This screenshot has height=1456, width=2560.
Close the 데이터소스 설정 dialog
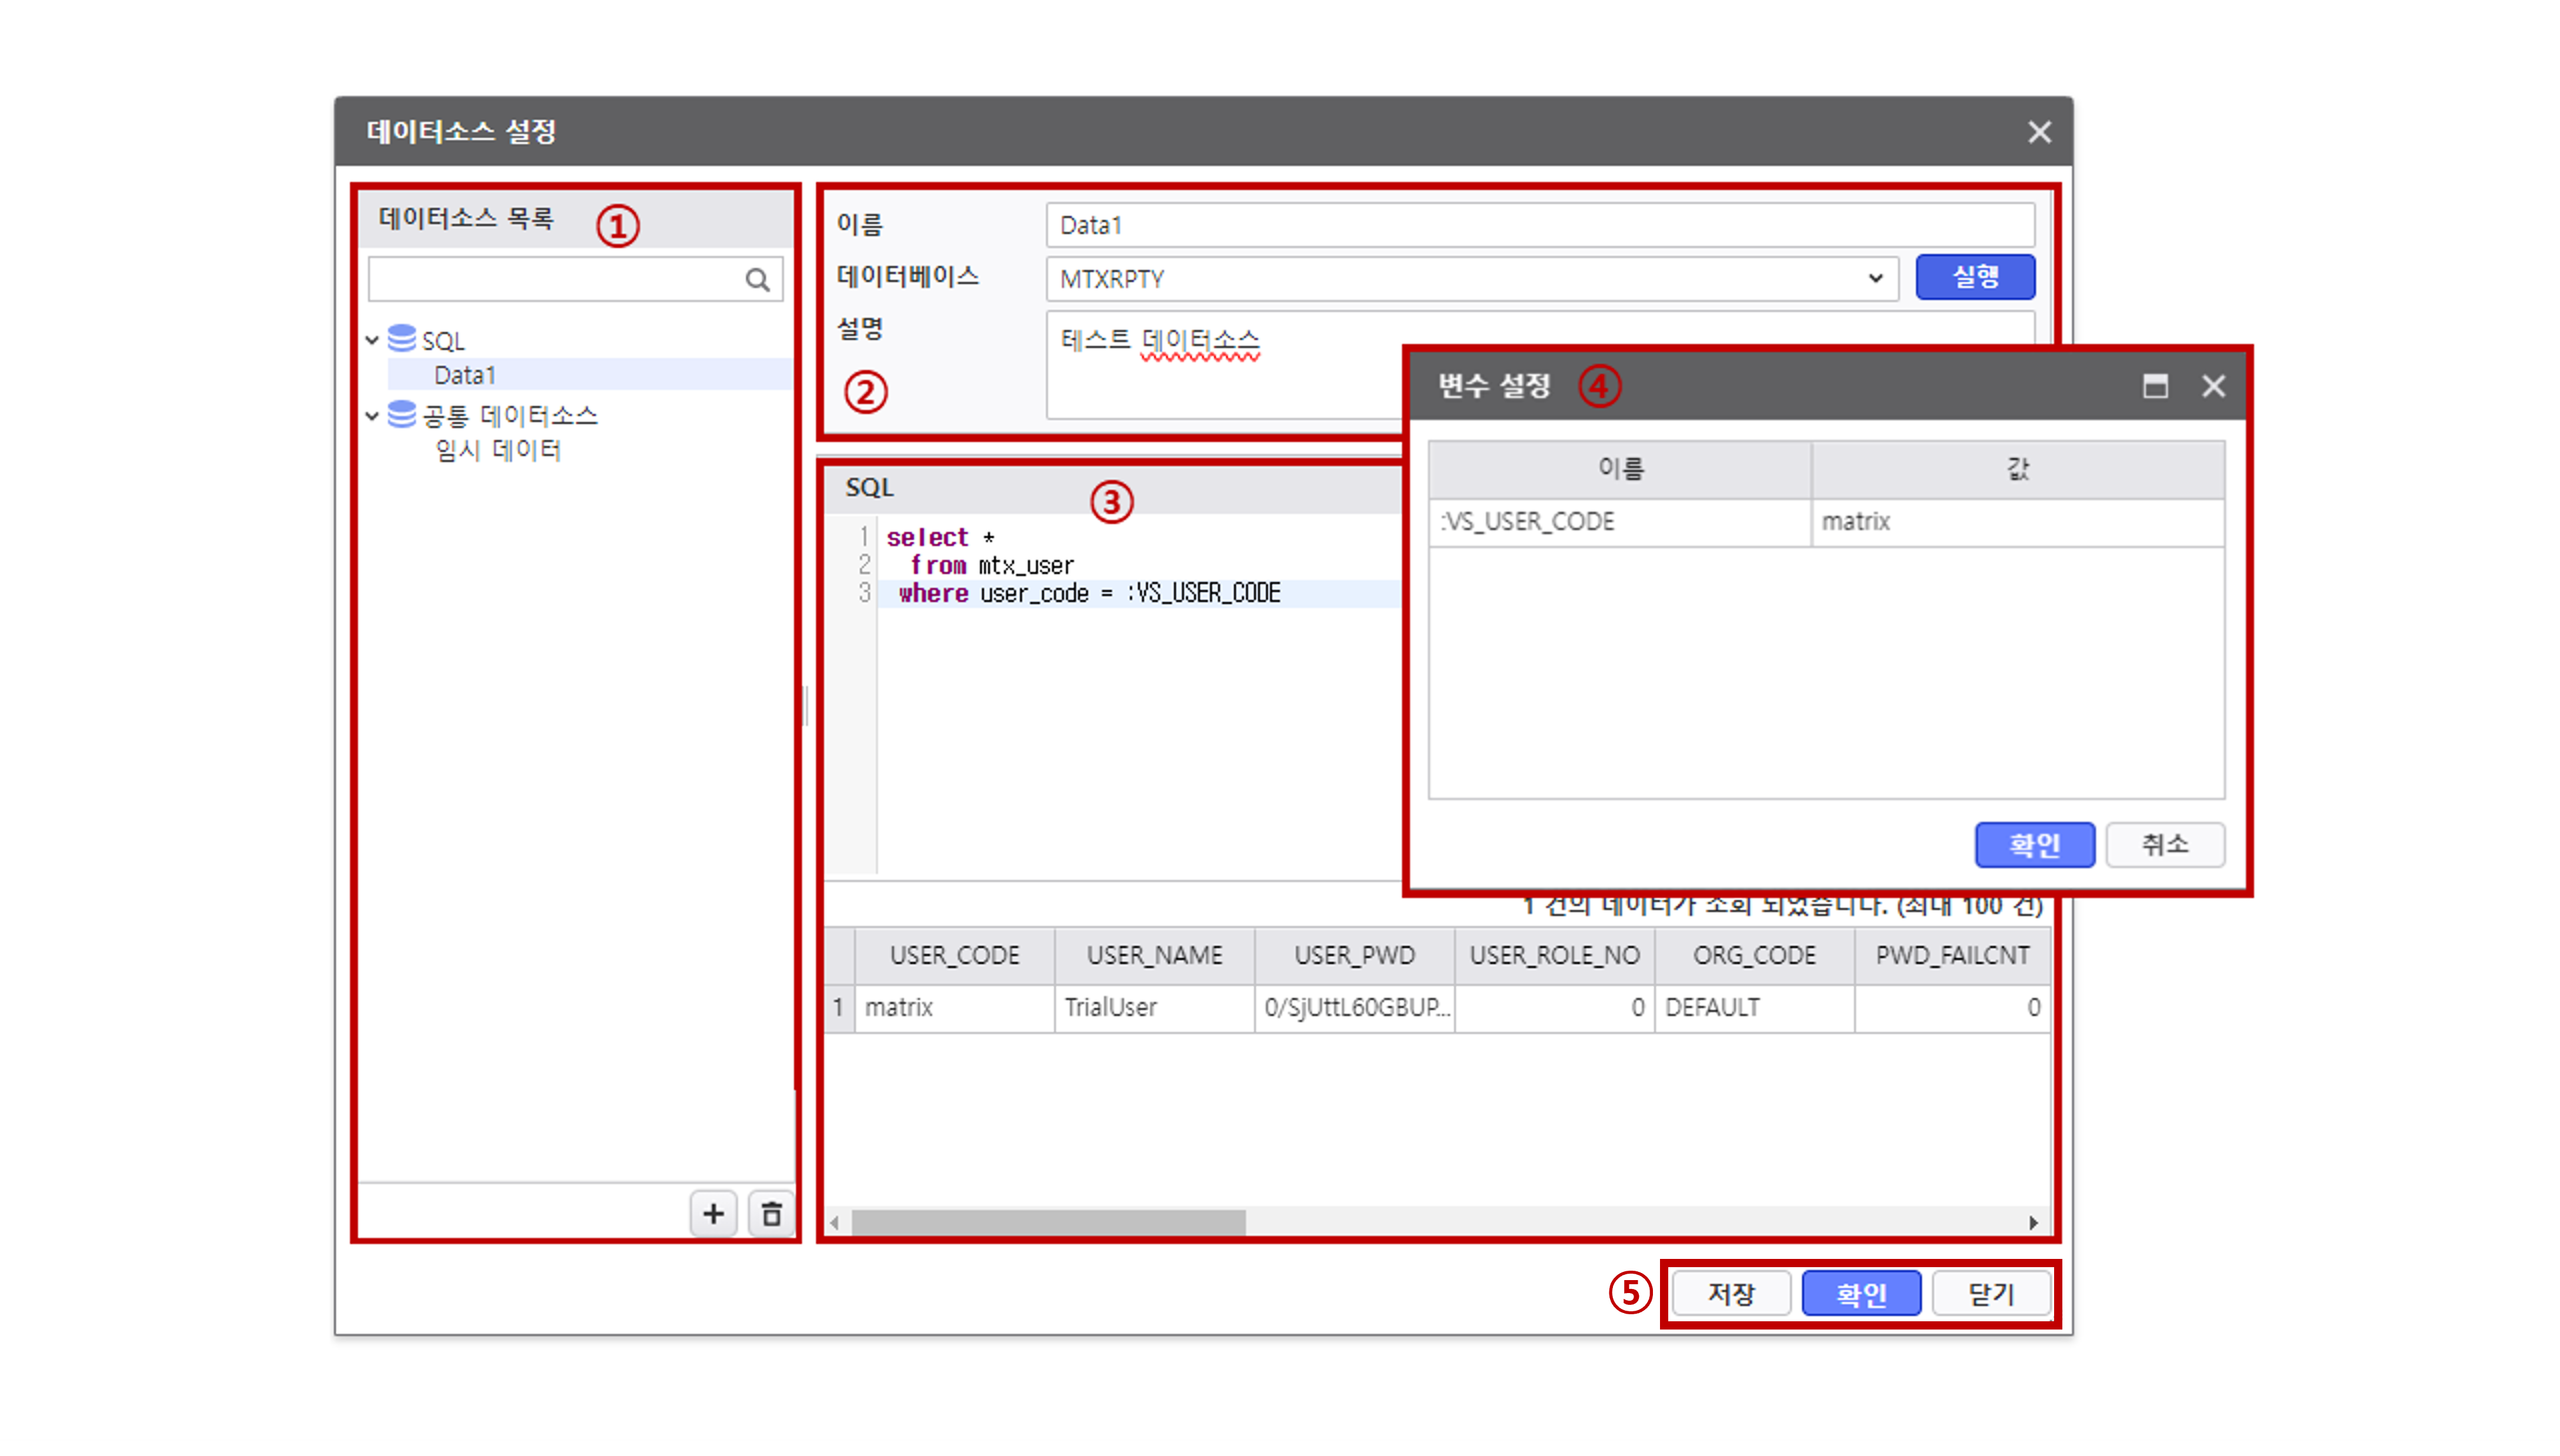pos(2039,132)
